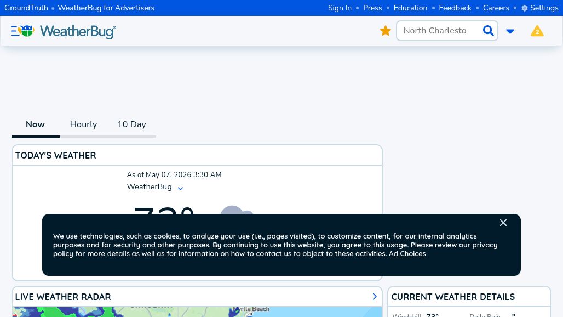Viewport: 563px width, 317px height.
Task: Open the Education link
Action: pyautogui.click(x=410, y=8)
